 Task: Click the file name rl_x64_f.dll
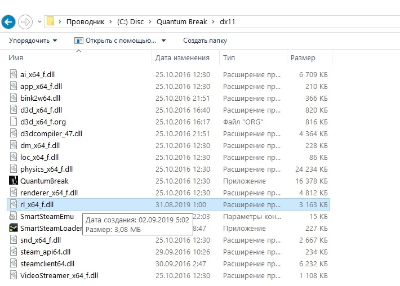pyautogui.click(x=37, y=205)
